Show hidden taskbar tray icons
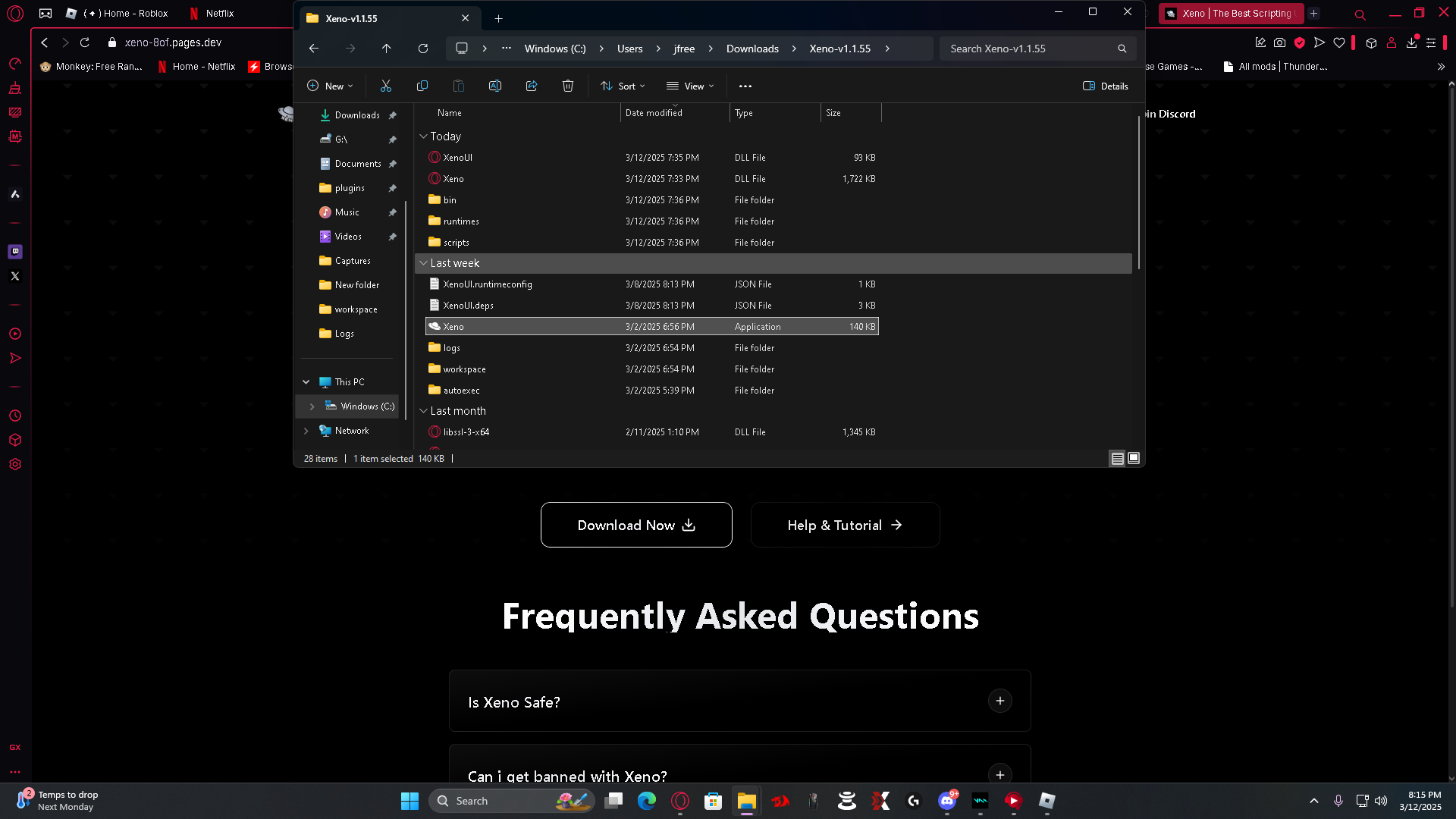The image size is (1456, 819). point(1314,801)
